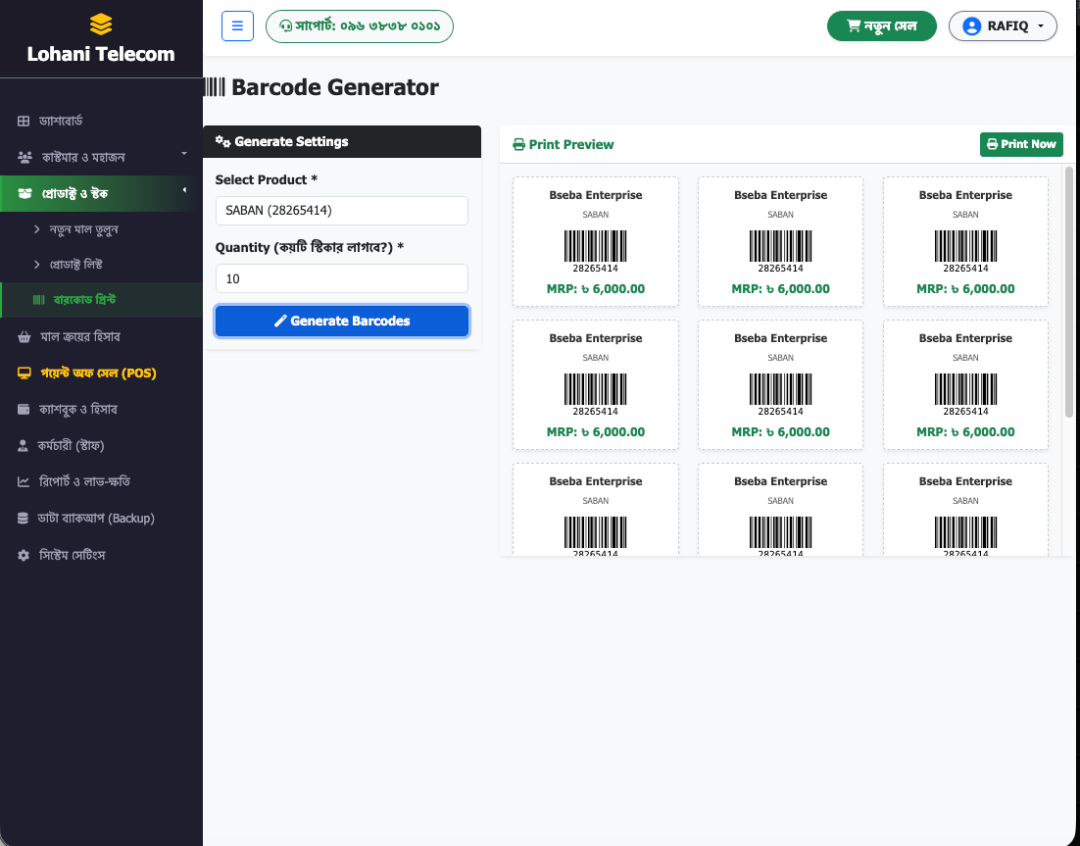Click the customers people icon in sidebar

[x=25, y=157]
